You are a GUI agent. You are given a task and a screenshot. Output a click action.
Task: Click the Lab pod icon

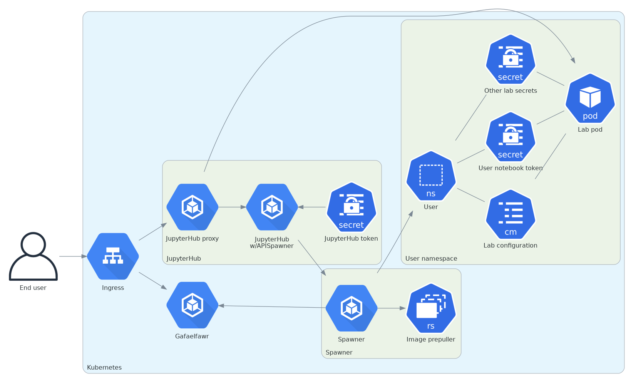(x=590, y=98)
